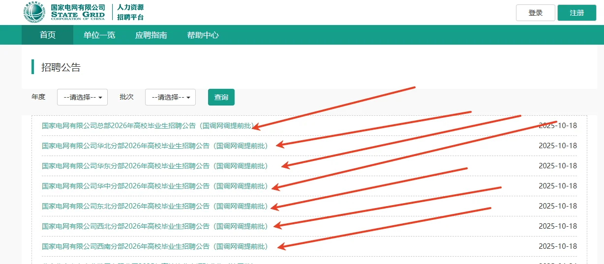
Task: Click the 2025-10-18 date of 华北分部 row
Action: click(x=558, y=146)
